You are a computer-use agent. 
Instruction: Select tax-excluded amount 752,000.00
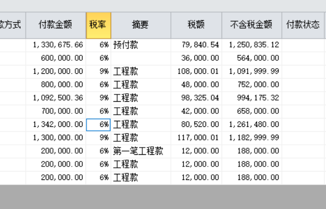coord(252,85)
